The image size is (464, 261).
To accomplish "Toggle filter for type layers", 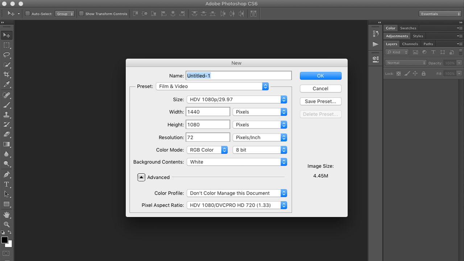I will [x=433, y=52].
